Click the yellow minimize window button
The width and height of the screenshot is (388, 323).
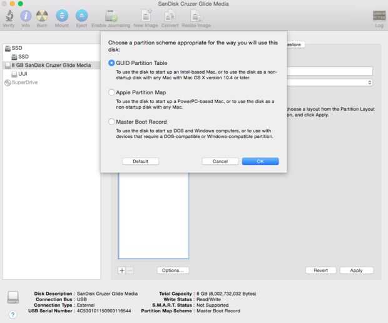tap(13, 4)
